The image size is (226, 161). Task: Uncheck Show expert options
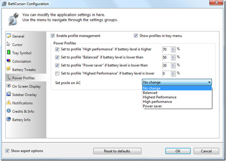pyautogui.click(x=7, y=151)
